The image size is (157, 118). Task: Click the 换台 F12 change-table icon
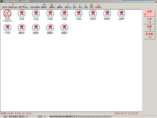68,6
